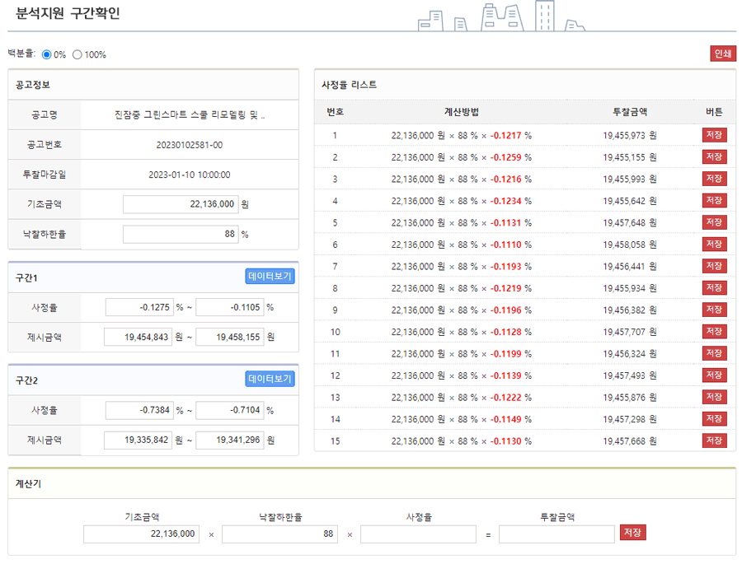
Task: Focus the empty 사정율 calculator field
Action: 418,534
